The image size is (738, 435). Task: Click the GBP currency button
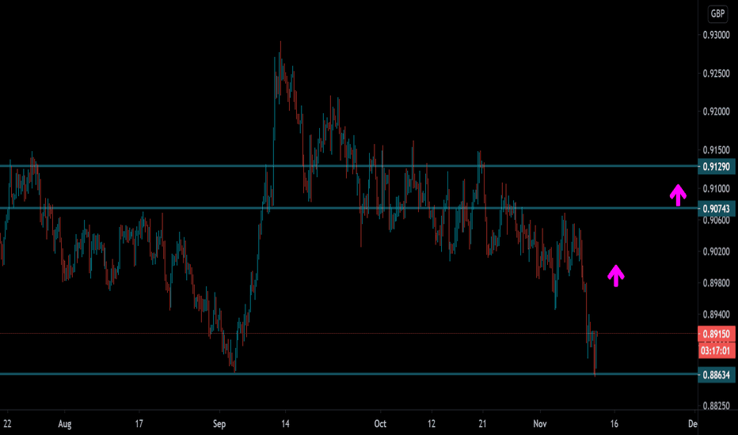(717, 13)
